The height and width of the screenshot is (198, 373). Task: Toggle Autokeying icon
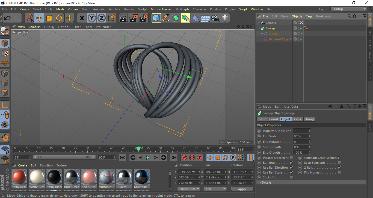pyautogui.click(x=192, y=157)
